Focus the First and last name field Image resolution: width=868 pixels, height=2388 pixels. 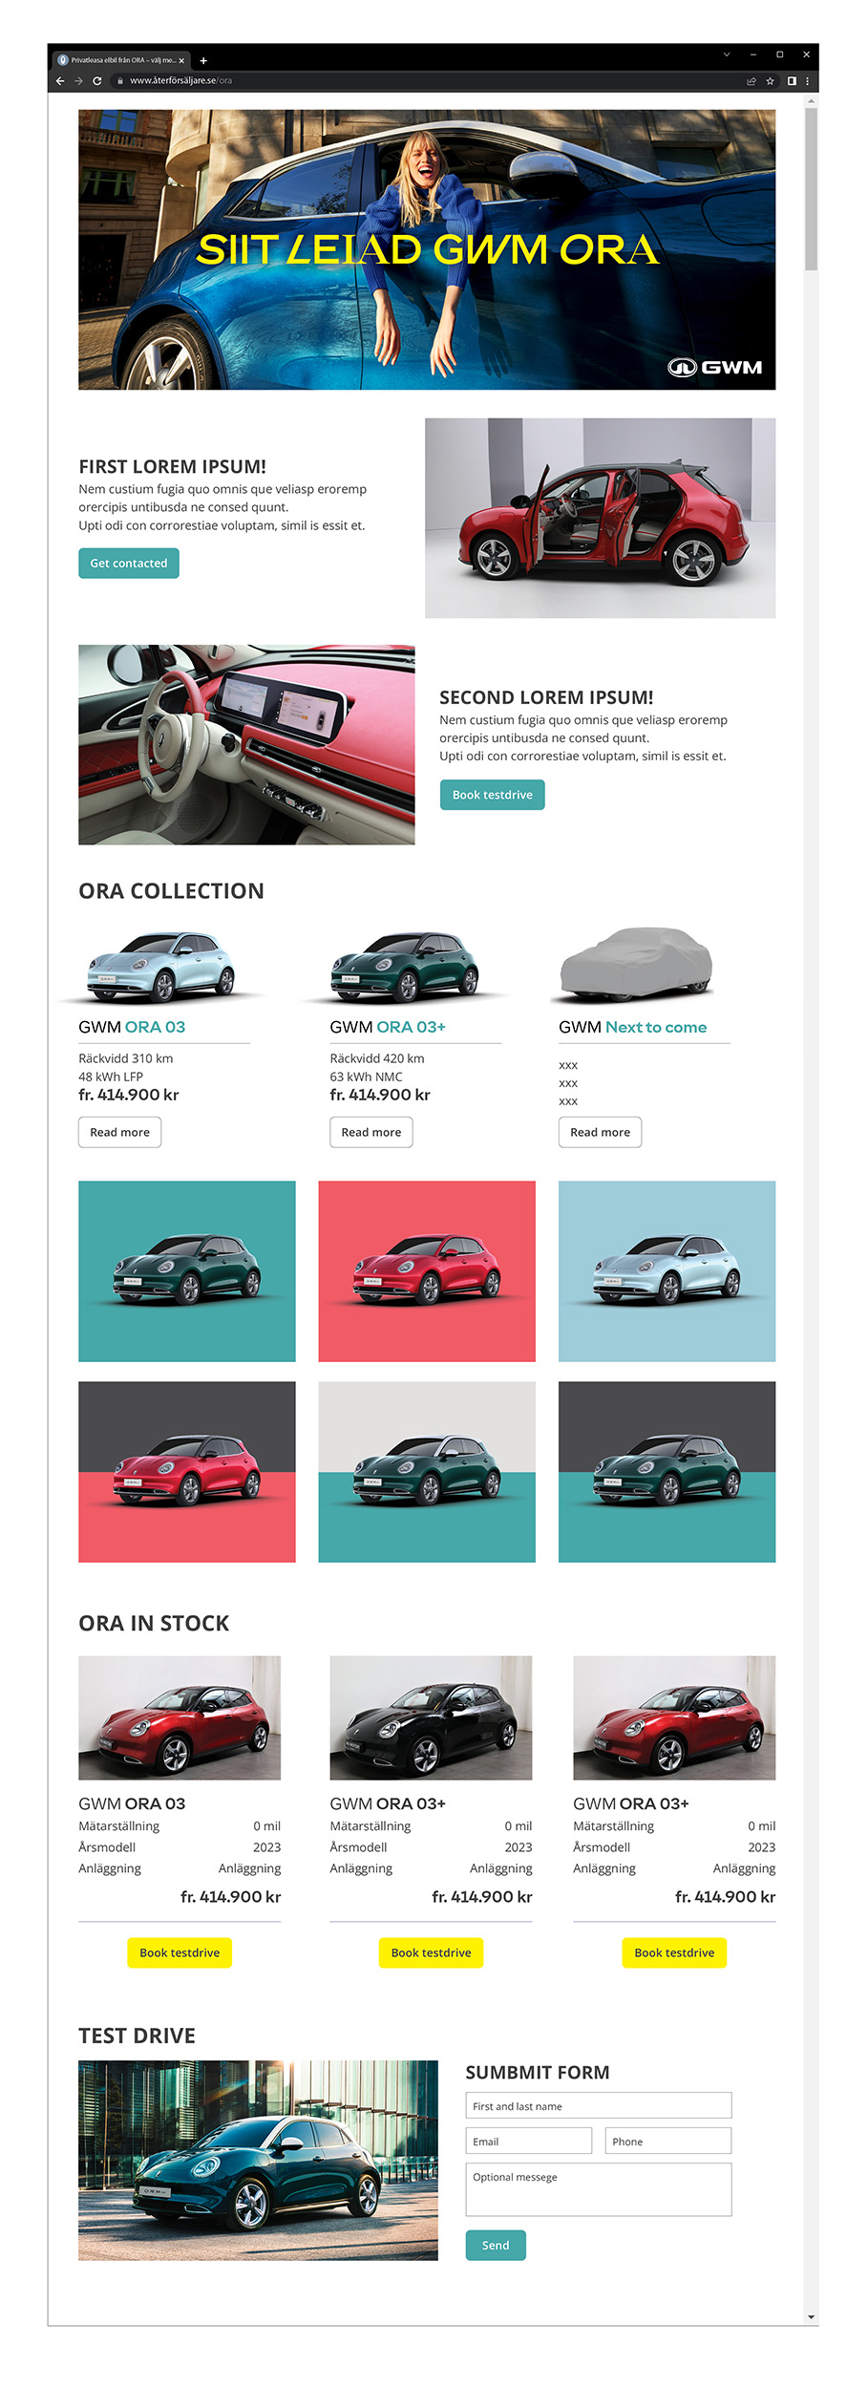pyautogui.click(x=599, y=2105)
